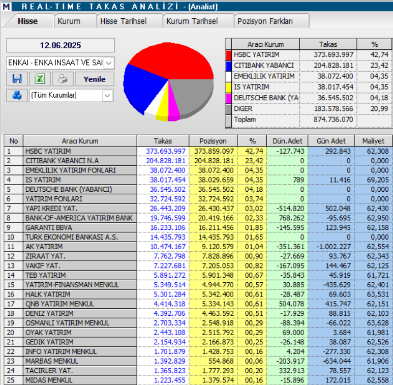The height and width of the screenshot is (385, 393).
Task: Select the TACIRLER YAT. row
Action: [198, 370]
